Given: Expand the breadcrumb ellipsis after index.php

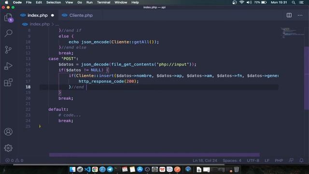Looking at the screenshot, I should pos(57,25).
